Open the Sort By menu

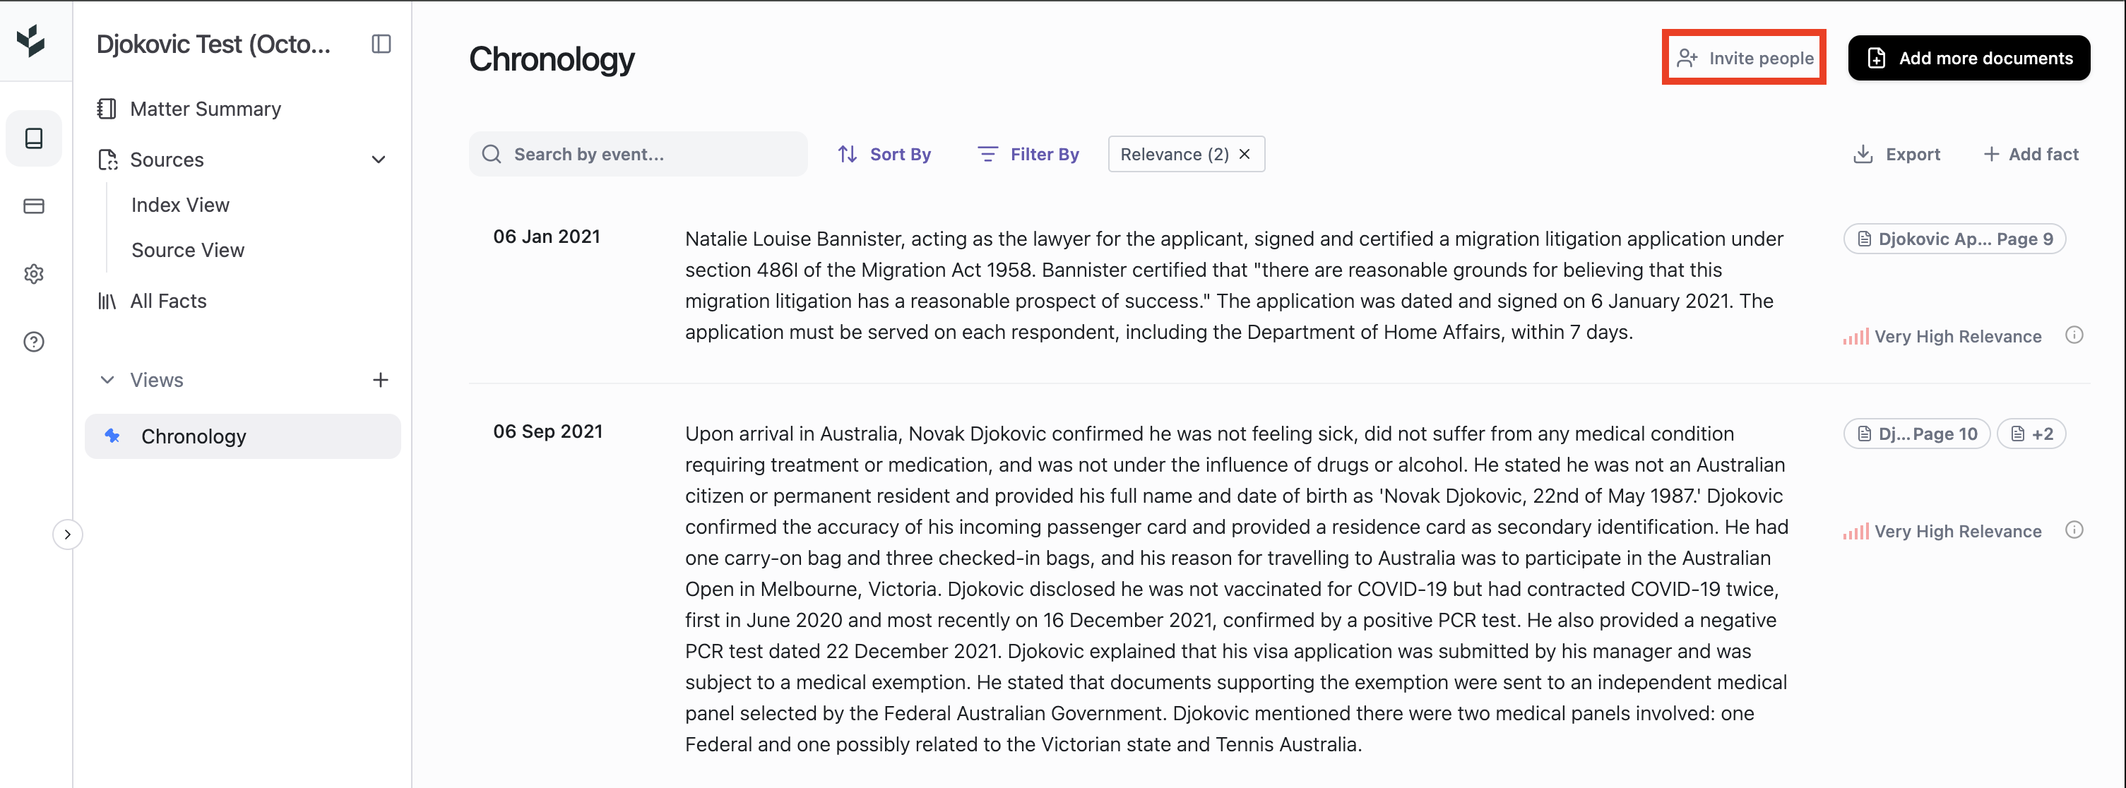click(x=884, y=155)
